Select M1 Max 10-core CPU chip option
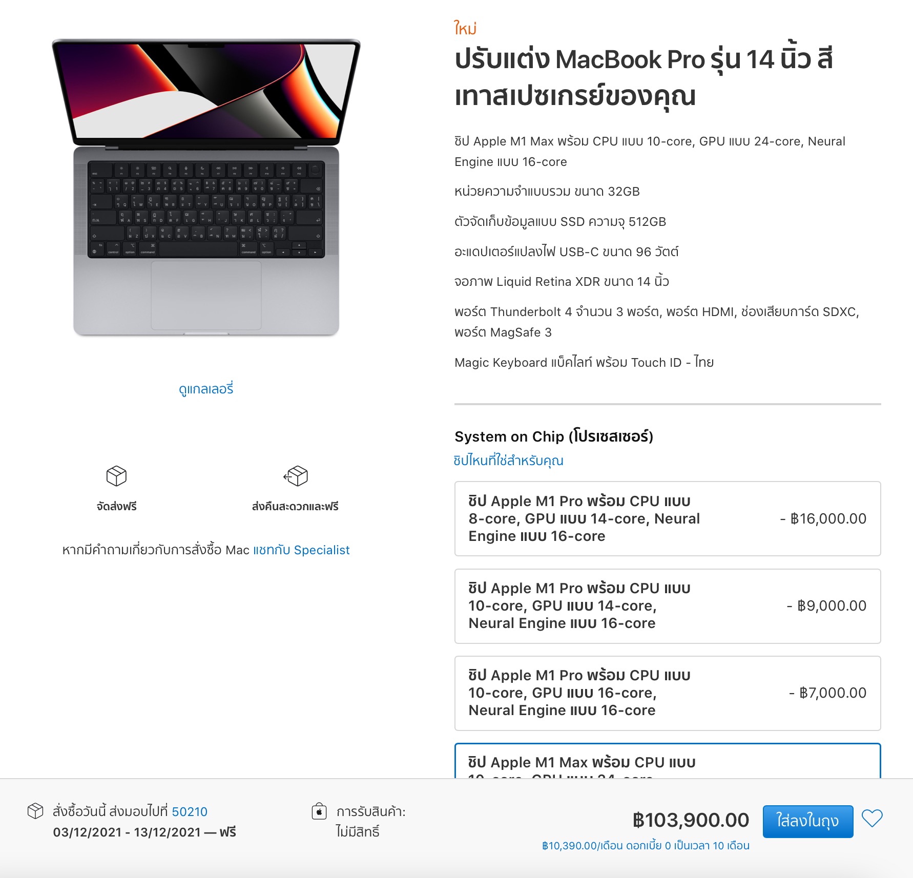 point(668,761)
